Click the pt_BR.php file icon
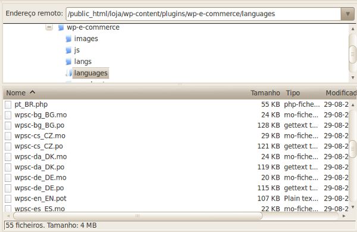 pyautogui.click(x=8, y=105)
